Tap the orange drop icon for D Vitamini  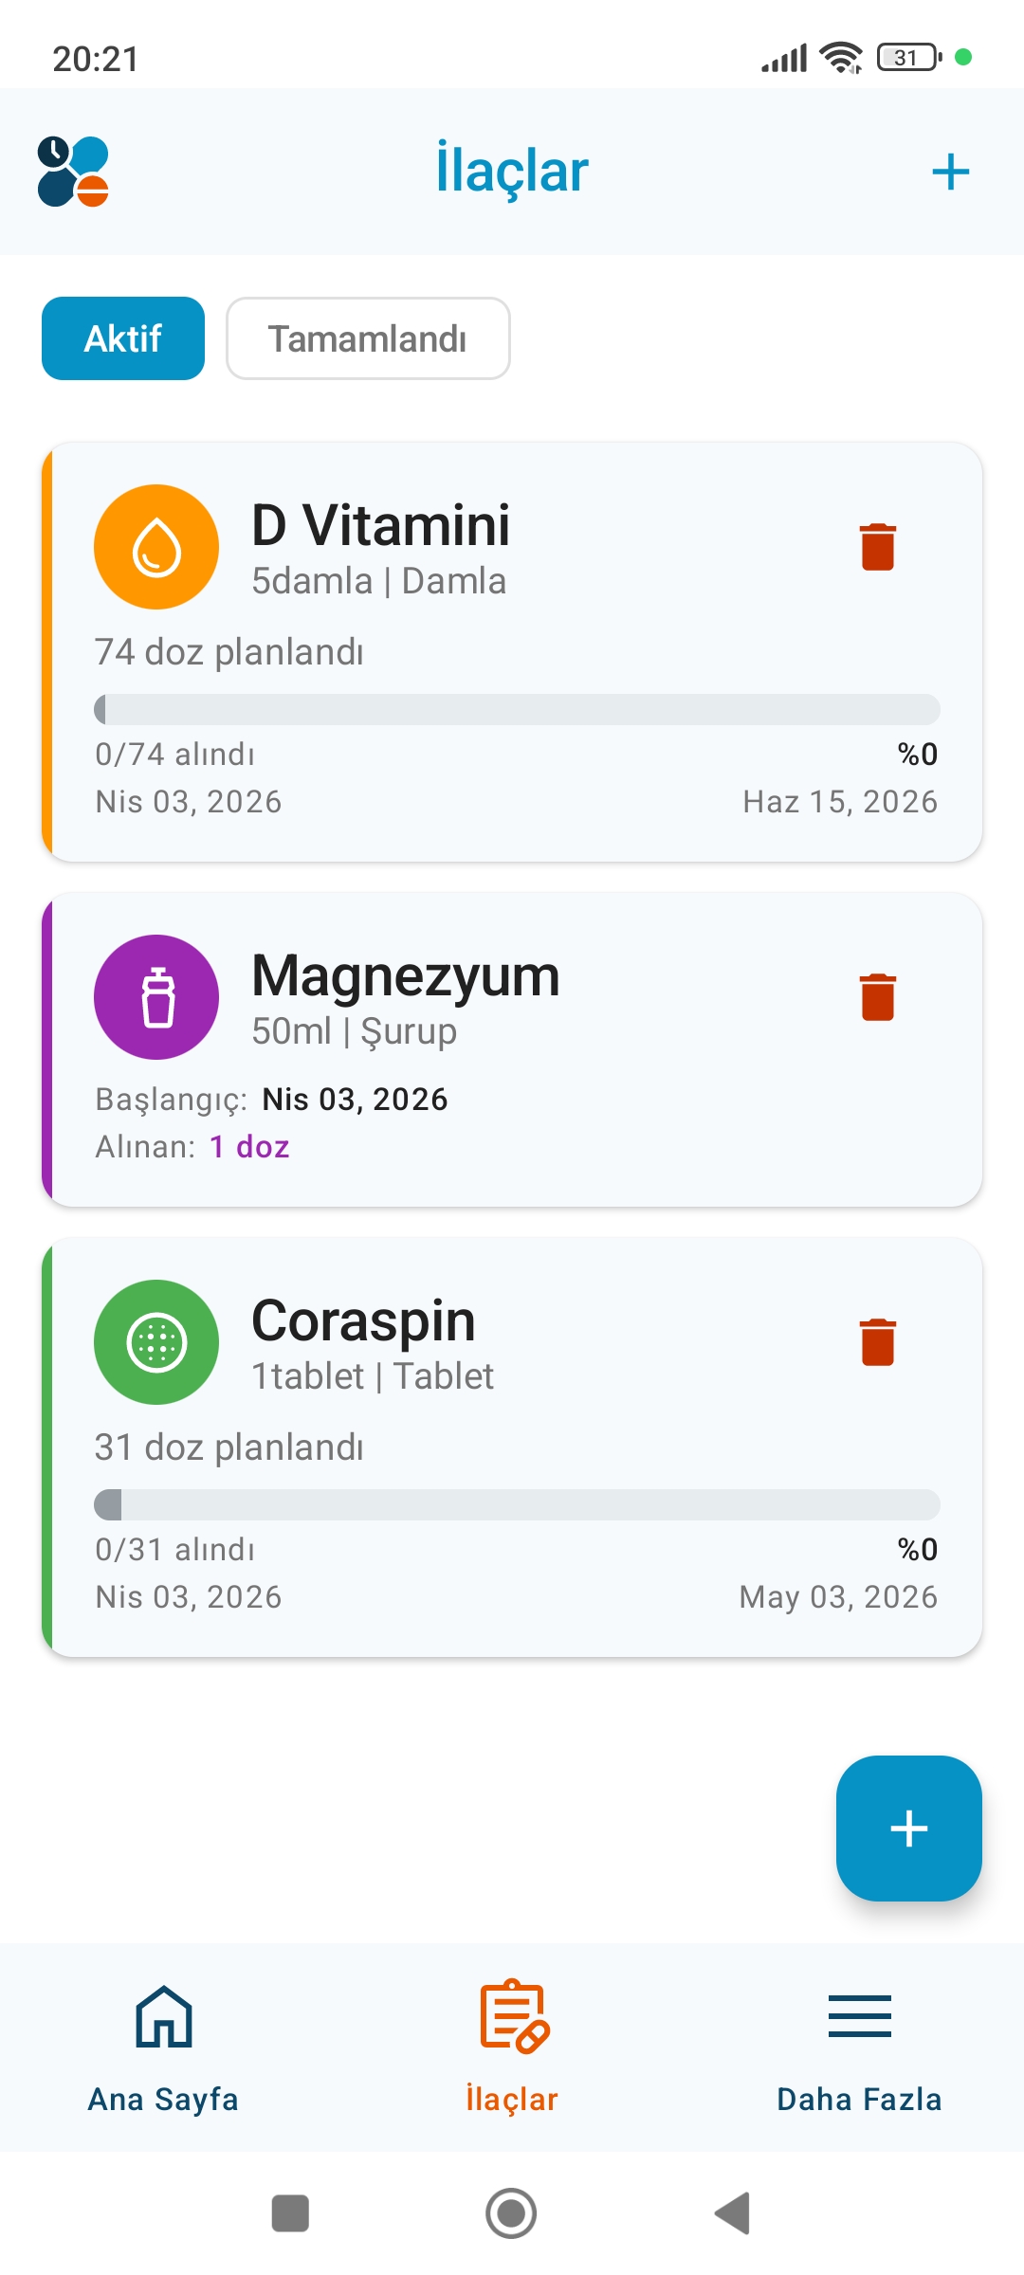[156, 547]
